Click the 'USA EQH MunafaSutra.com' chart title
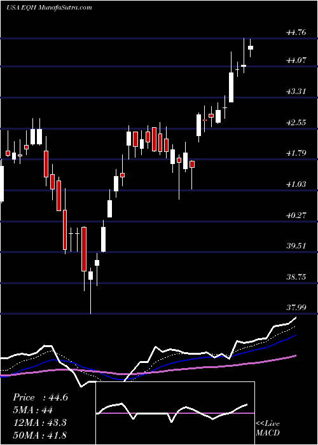 [x=49, y=8]
